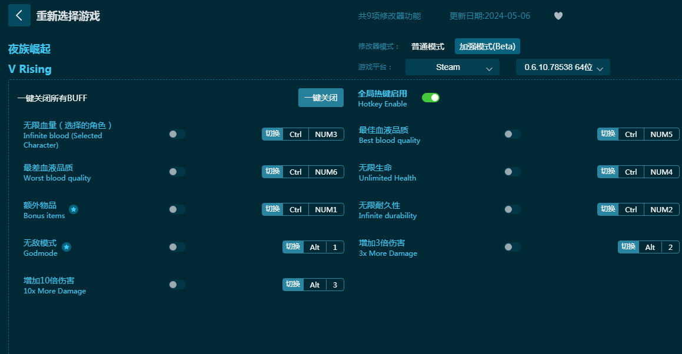Open the Steam platform dropdown
This screenshot has width=682, height=354.
(453, 68)
